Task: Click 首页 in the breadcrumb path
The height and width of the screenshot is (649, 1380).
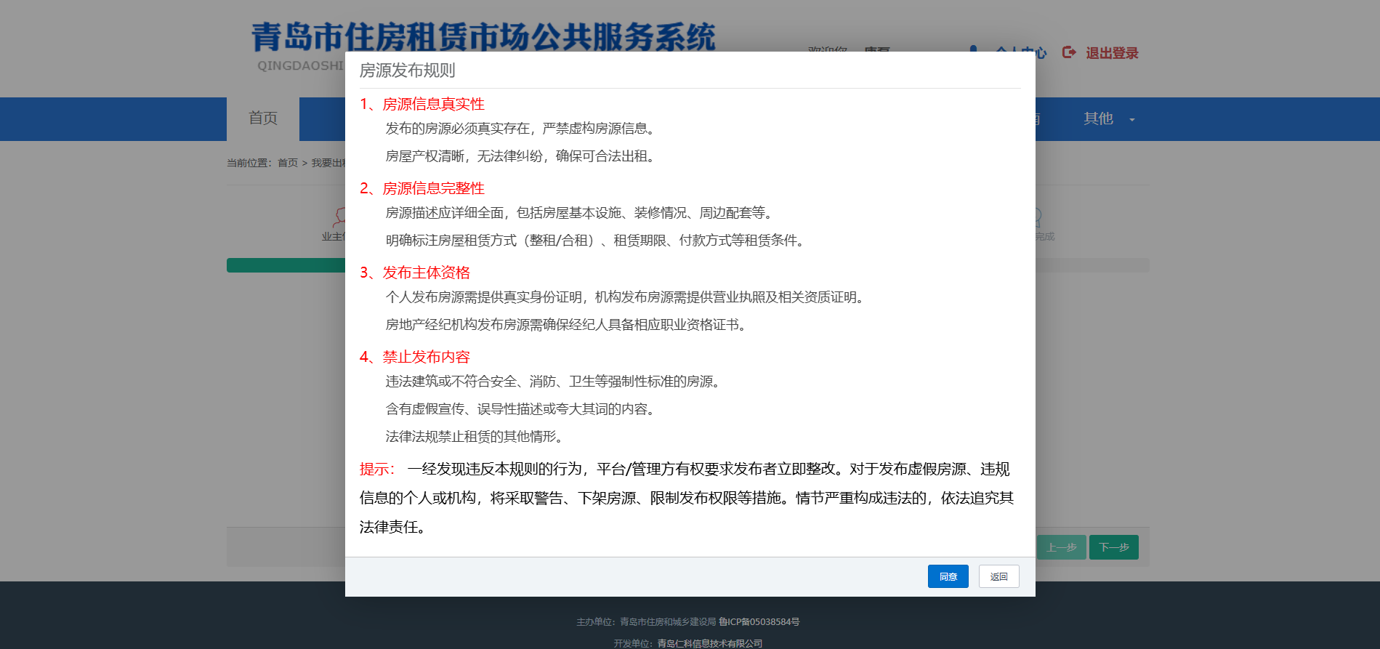Action: (288, 163)
